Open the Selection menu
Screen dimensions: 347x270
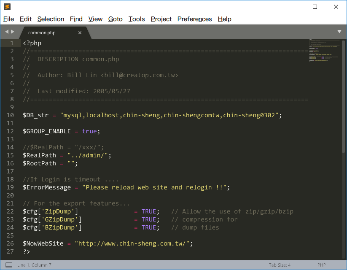click(x=51, y=19)
